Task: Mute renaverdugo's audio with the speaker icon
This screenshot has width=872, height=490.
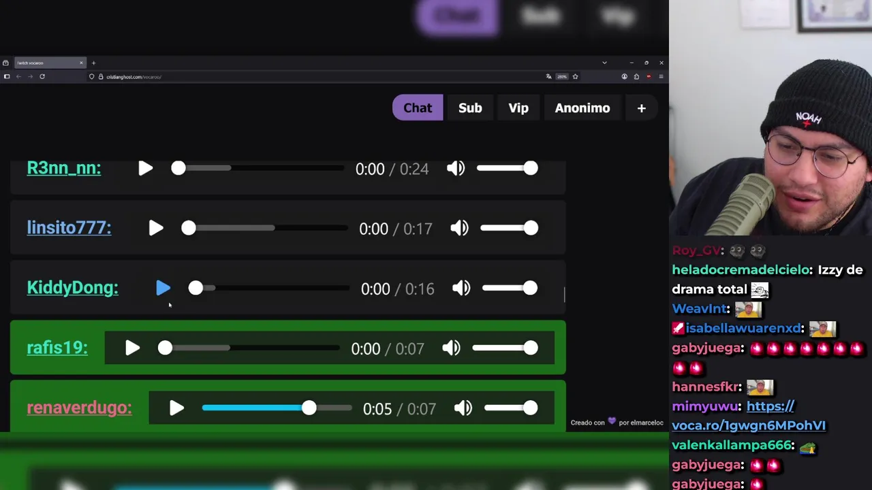Action: point(463,408)
